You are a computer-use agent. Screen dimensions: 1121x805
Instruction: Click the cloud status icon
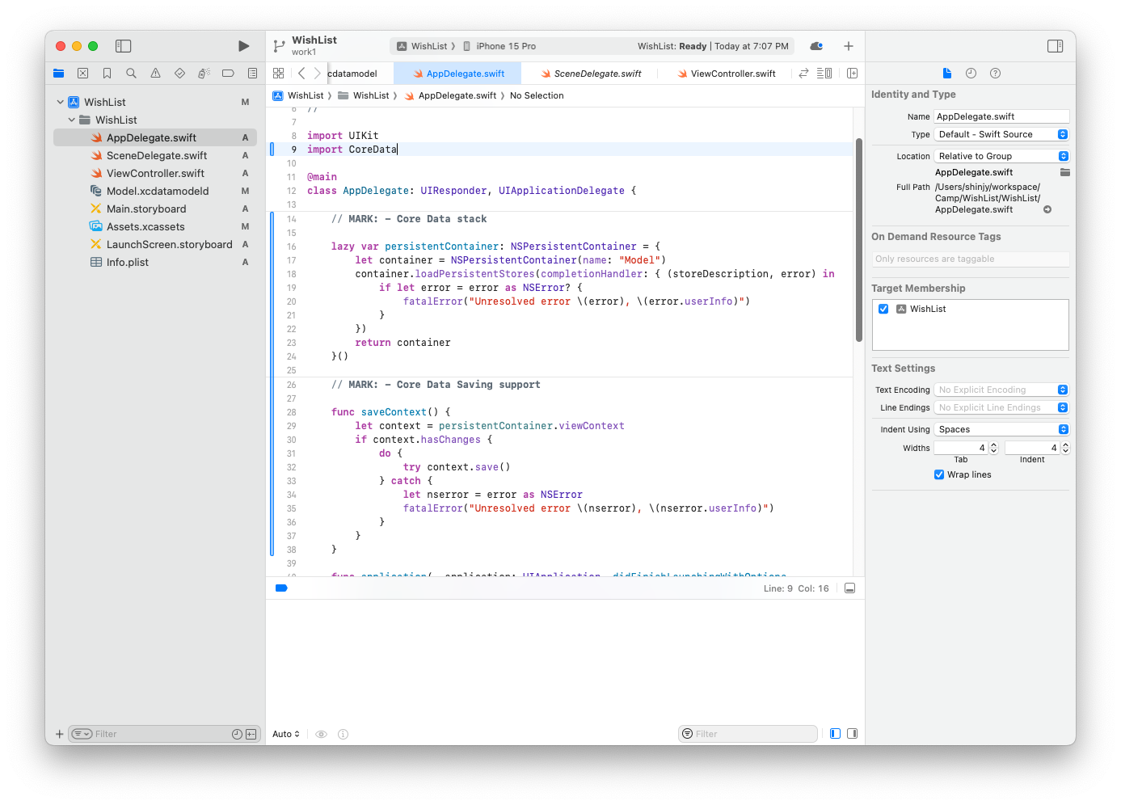[x=816, y=46]
